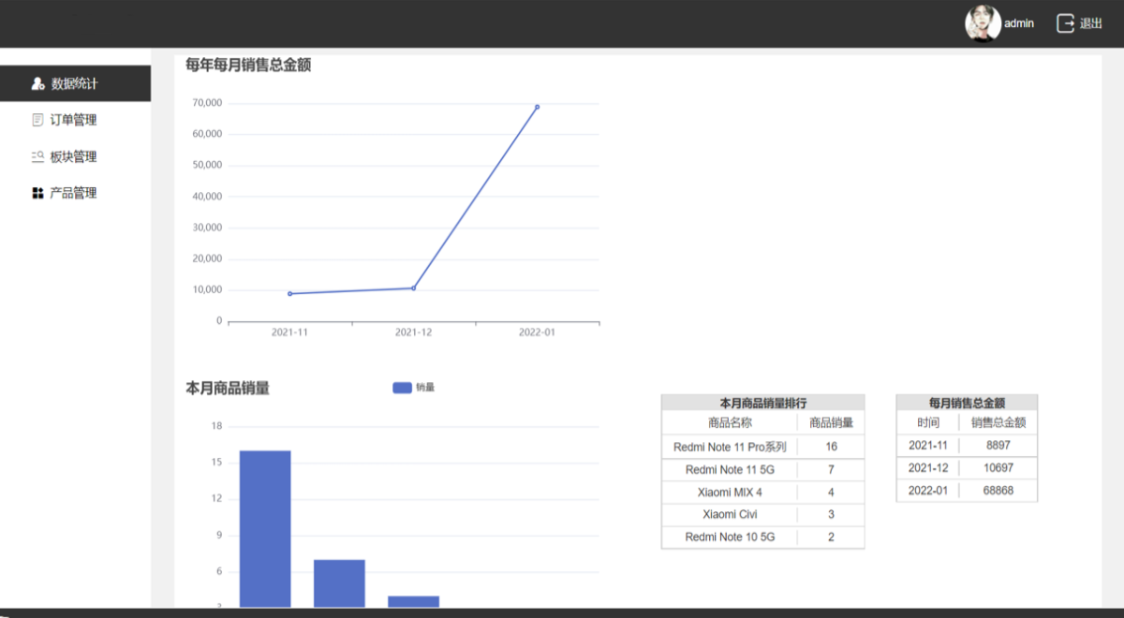The height and width of the screenshot is (618, 1124).
Task: Click the 商品名称 column header
Action: click(x=730, y=423)
